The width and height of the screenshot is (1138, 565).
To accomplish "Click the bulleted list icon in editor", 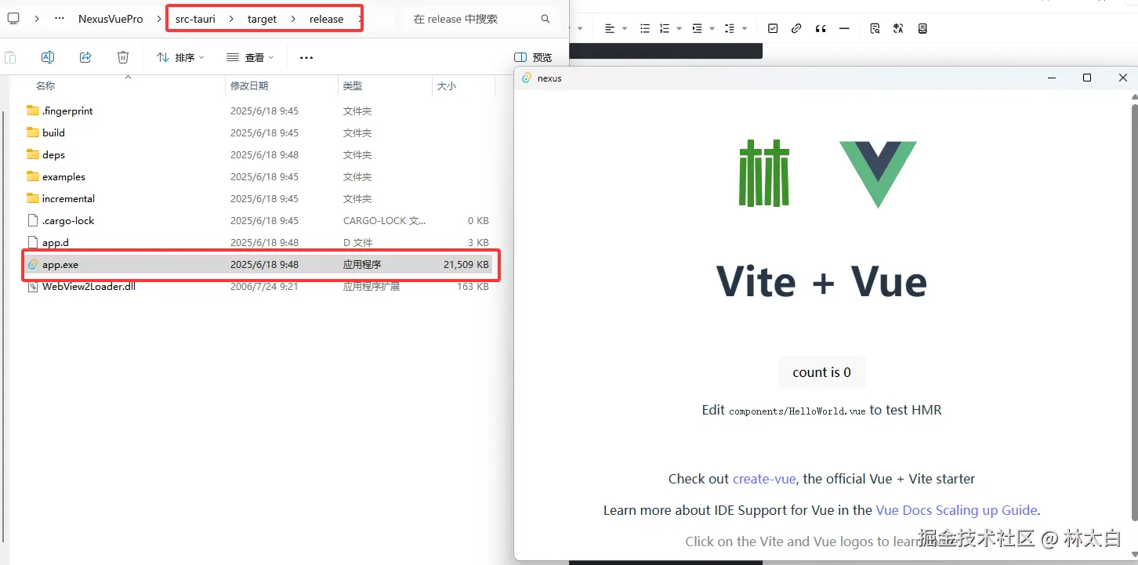I will pyautogui.click(x=645, y=28).
